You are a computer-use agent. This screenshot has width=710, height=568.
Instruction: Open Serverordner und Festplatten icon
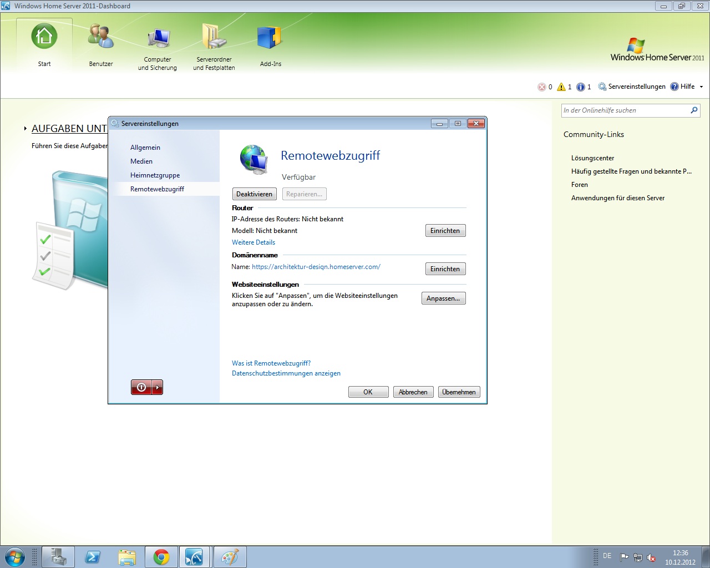tap(214, 37)
